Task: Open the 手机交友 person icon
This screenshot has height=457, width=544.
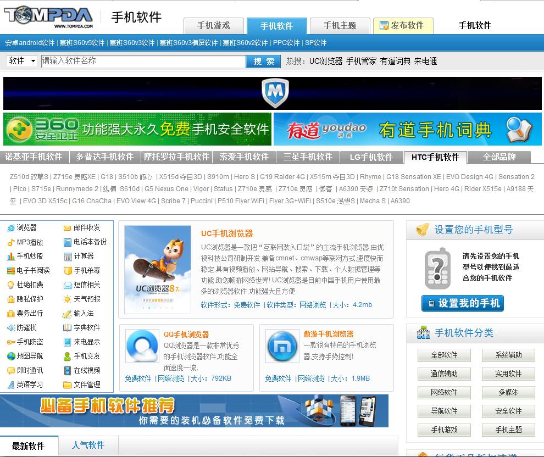Action: (x=67, y=356)
